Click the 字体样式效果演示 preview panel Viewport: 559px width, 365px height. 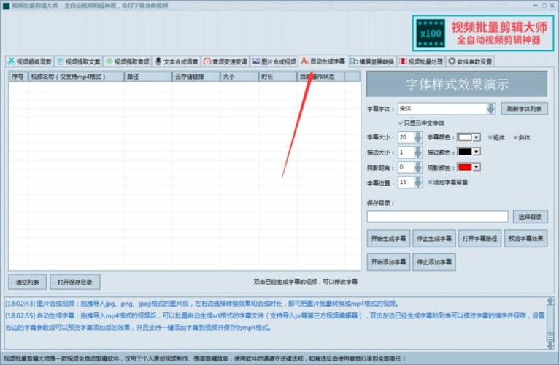coord(457,84)
